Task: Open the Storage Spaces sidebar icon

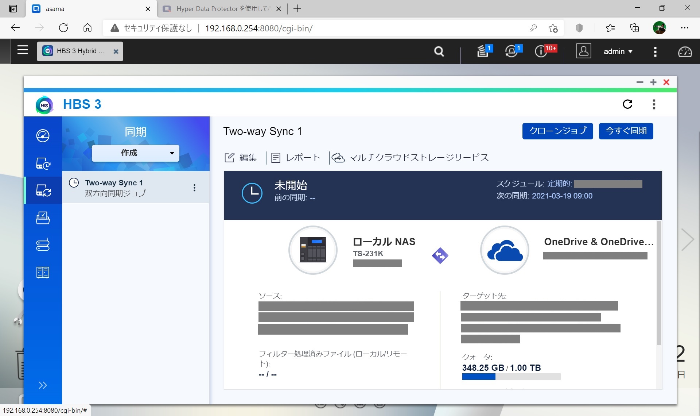Action: [x=43, y=272]
